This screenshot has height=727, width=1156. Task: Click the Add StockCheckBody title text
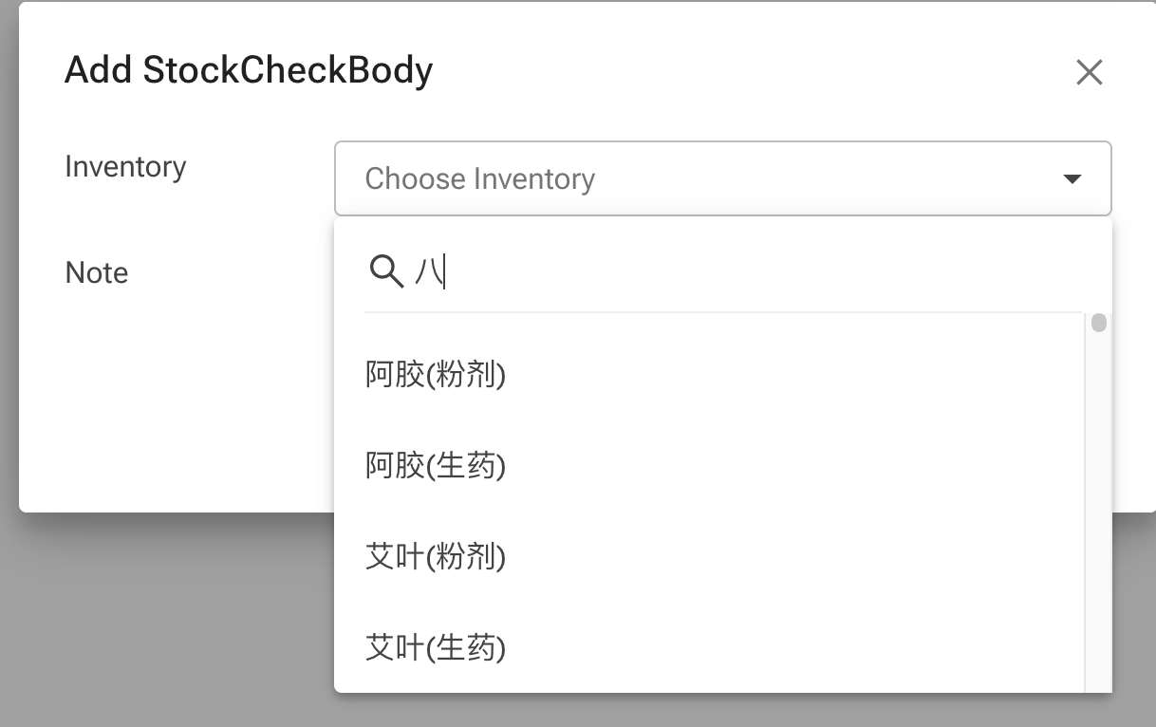pos(249,69)
